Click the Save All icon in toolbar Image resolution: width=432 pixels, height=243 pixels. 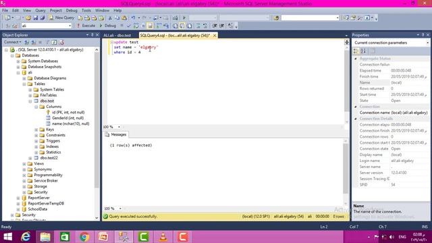point(43,18)
